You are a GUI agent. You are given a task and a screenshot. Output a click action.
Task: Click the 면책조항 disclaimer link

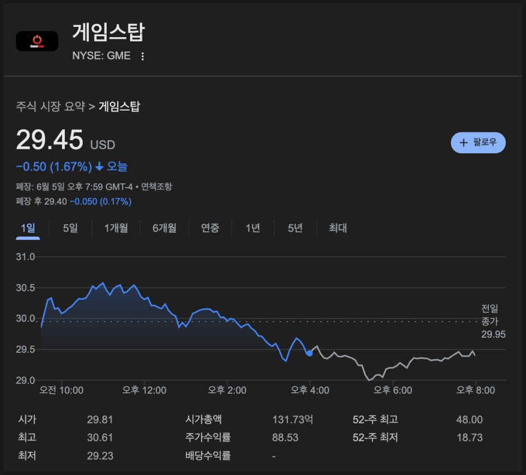point(156,187)
